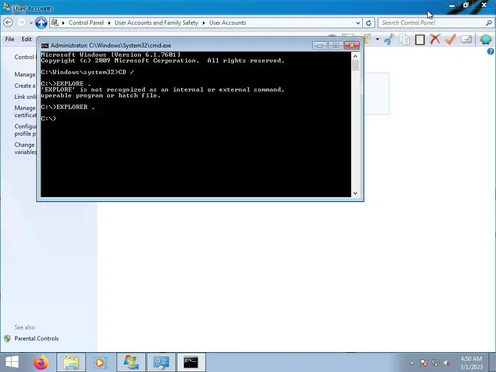Click the cmd scrollbar down arrow
Viewport: 496px width, 372px height.
(355, 193)
